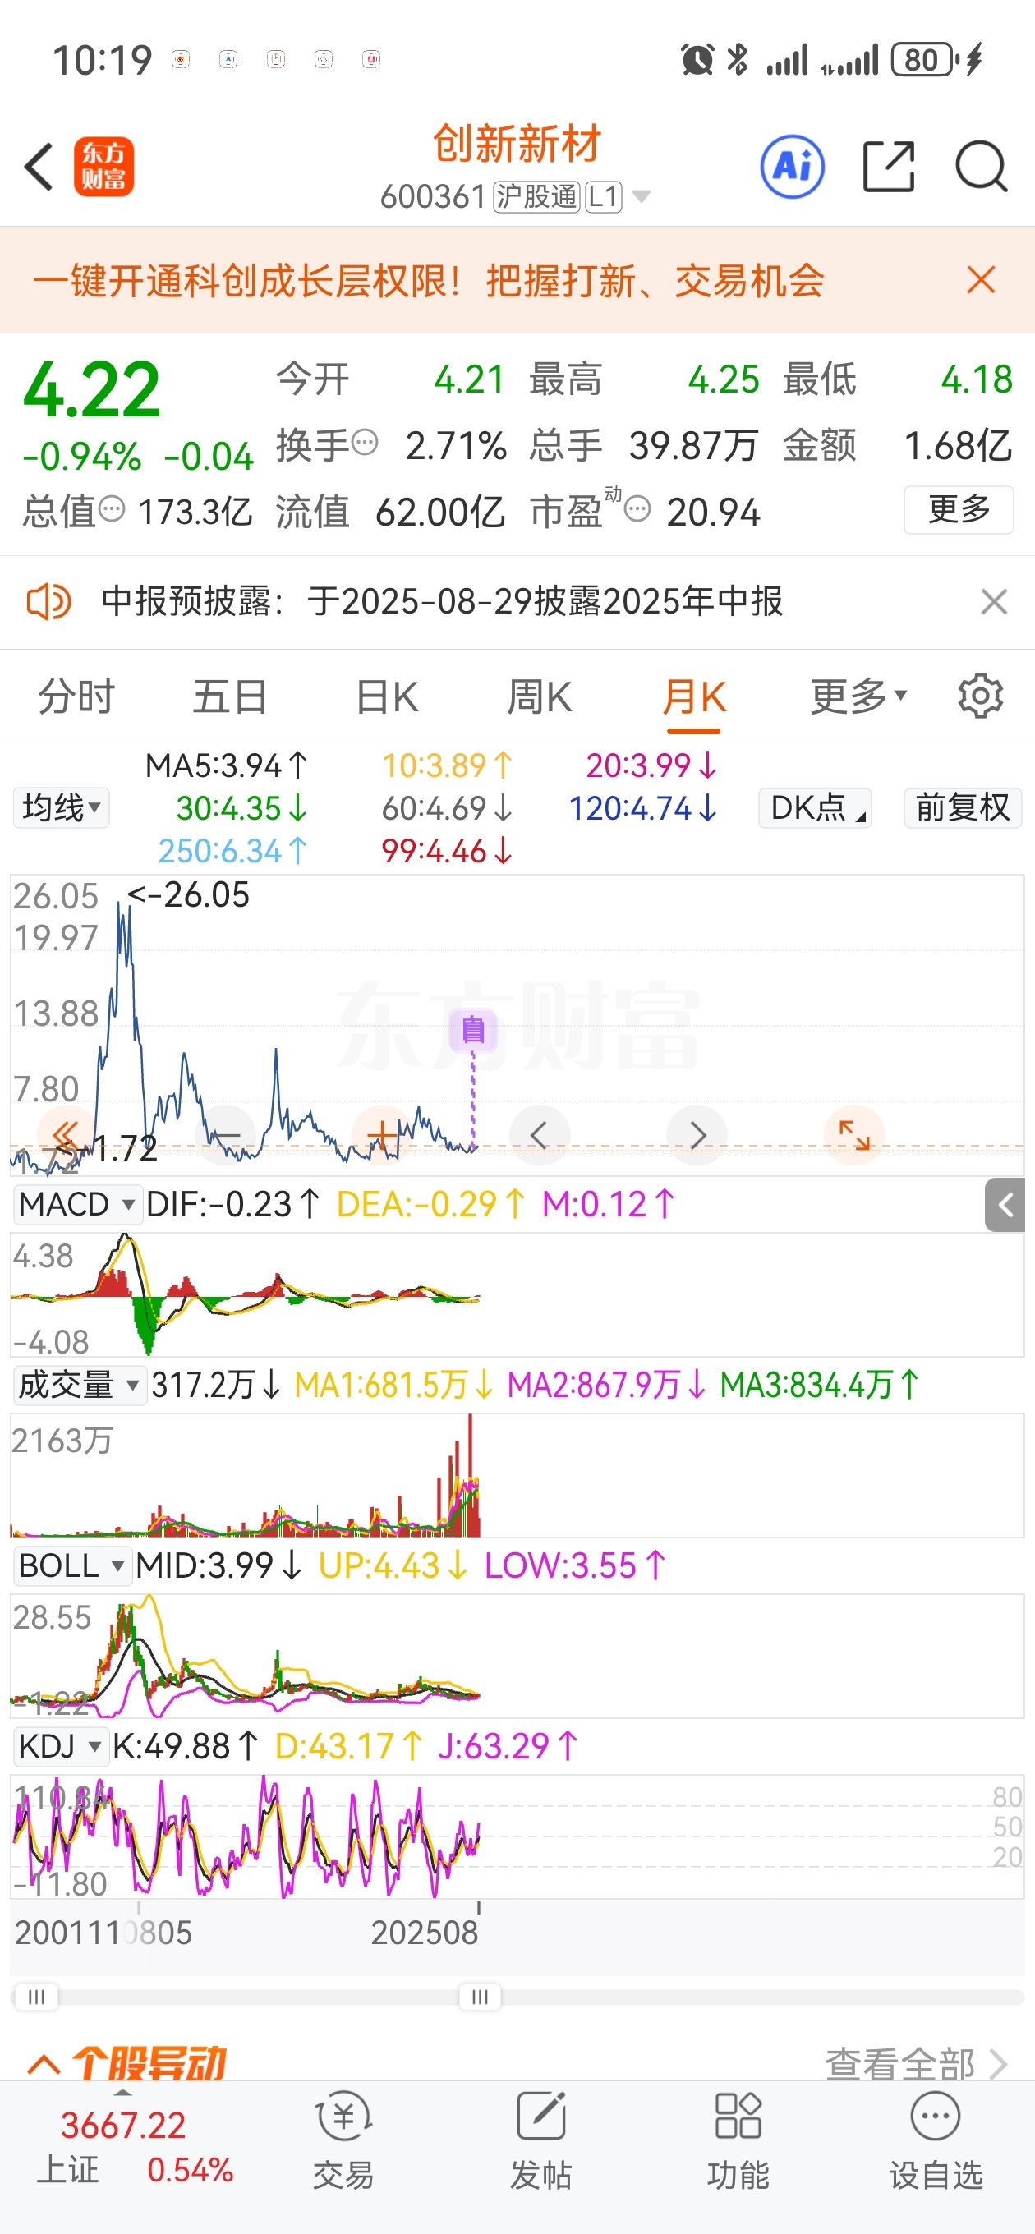
Task: Toggle the 前复权 adjustment button
Action: 963,807
